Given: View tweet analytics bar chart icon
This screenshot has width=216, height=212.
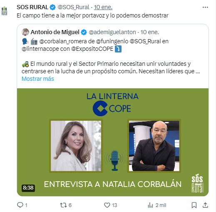Looking at the screenshot, I should pos(150,205).
